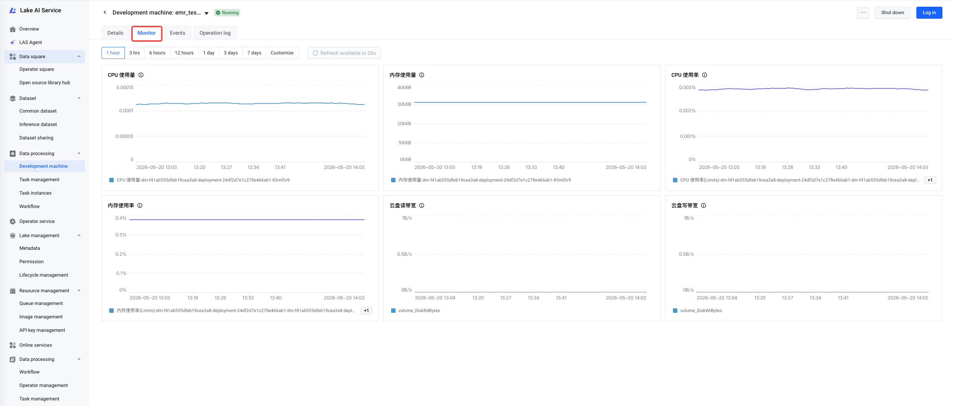This screenshot has width=954, height=406.
Task: Open info tooltip for 内存使用量 chart
Action: point(422,75)
